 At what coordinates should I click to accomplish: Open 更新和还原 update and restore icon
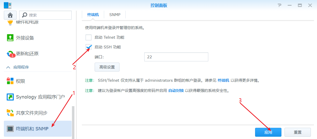pyautogui.click(x=10, y=54)
